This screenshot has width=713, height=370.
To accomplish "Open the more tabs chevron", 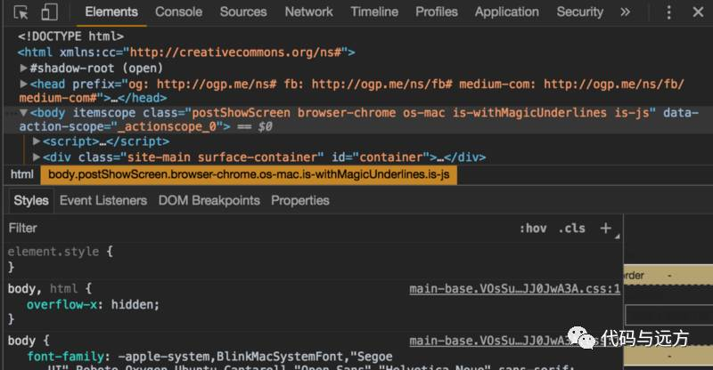I will [x=626, y=12].
